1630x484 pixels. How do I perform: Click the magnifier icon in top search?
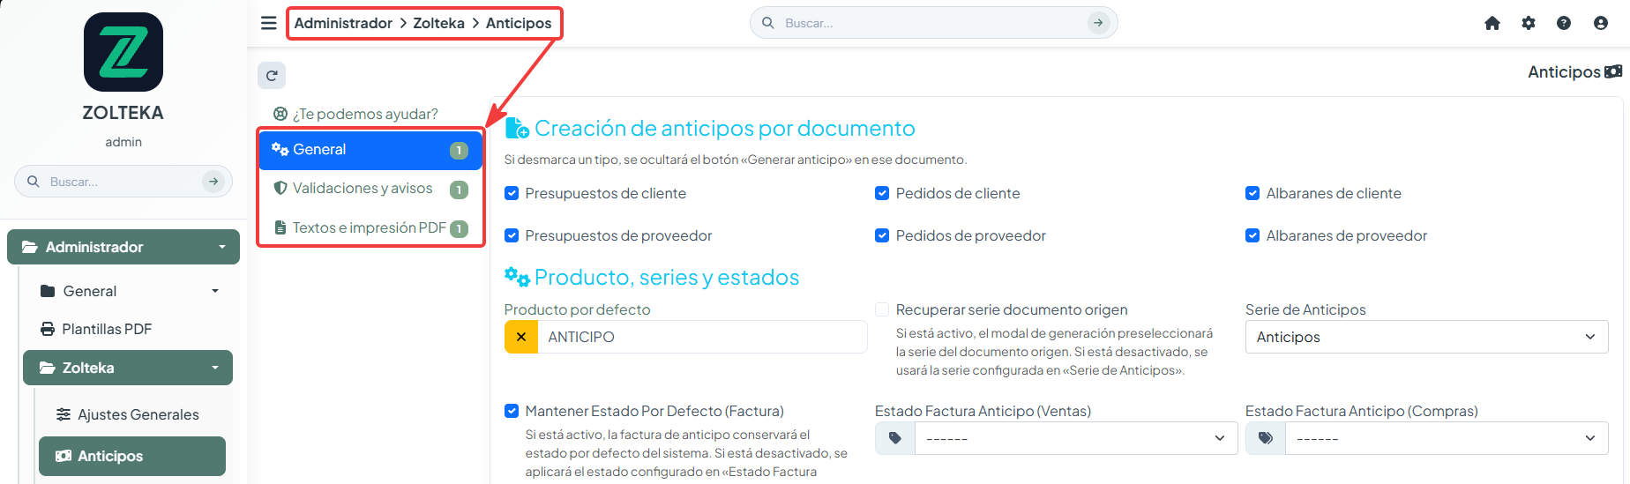(768, 23)
